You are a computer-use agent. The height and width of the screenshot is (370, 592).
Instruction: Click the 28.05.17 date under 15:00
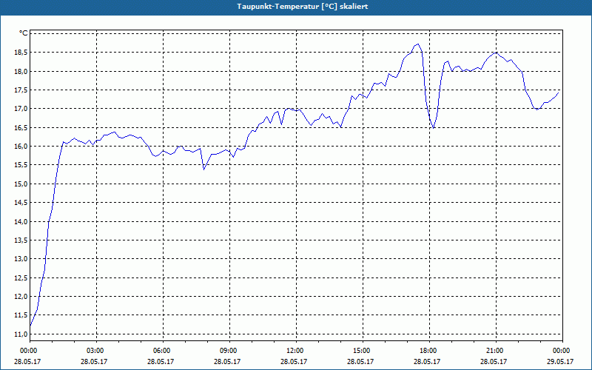pyautogui.click(x=360, y=362)
